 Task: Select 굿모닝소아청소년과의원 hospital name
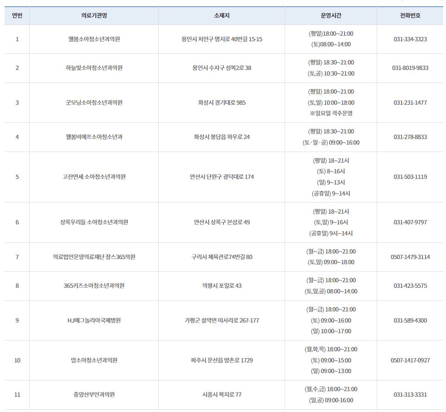click(x=94, y=102)
